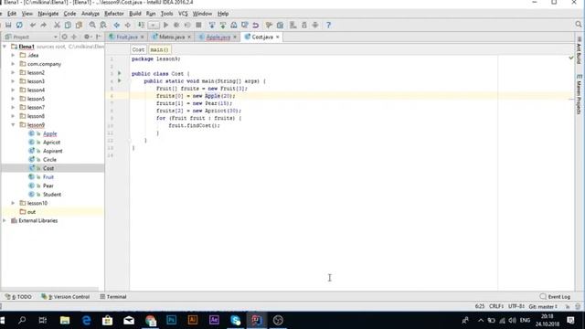Click the Undo toolbar icon
The width and height of the screenshot is (585, 329).
[x=33, y=25]
